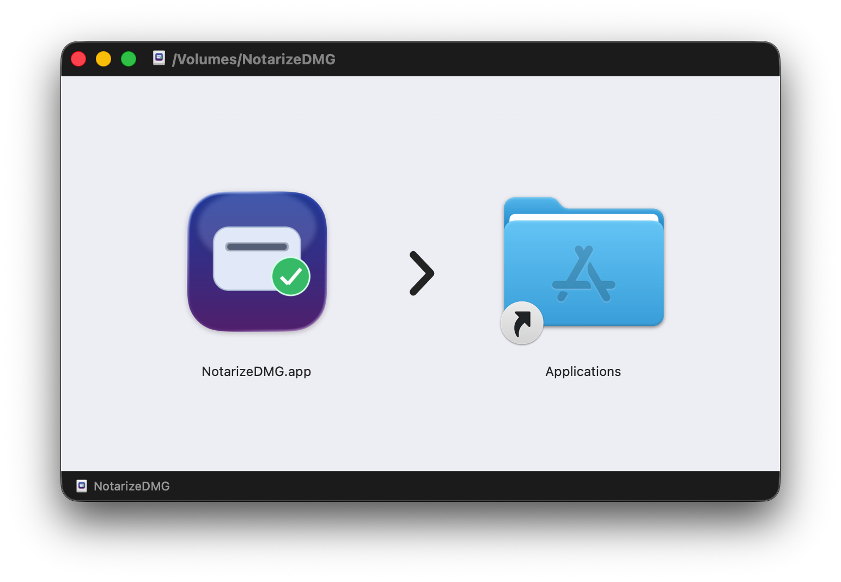Click the /Volumes/NotarizeDMG window title text

254,59
